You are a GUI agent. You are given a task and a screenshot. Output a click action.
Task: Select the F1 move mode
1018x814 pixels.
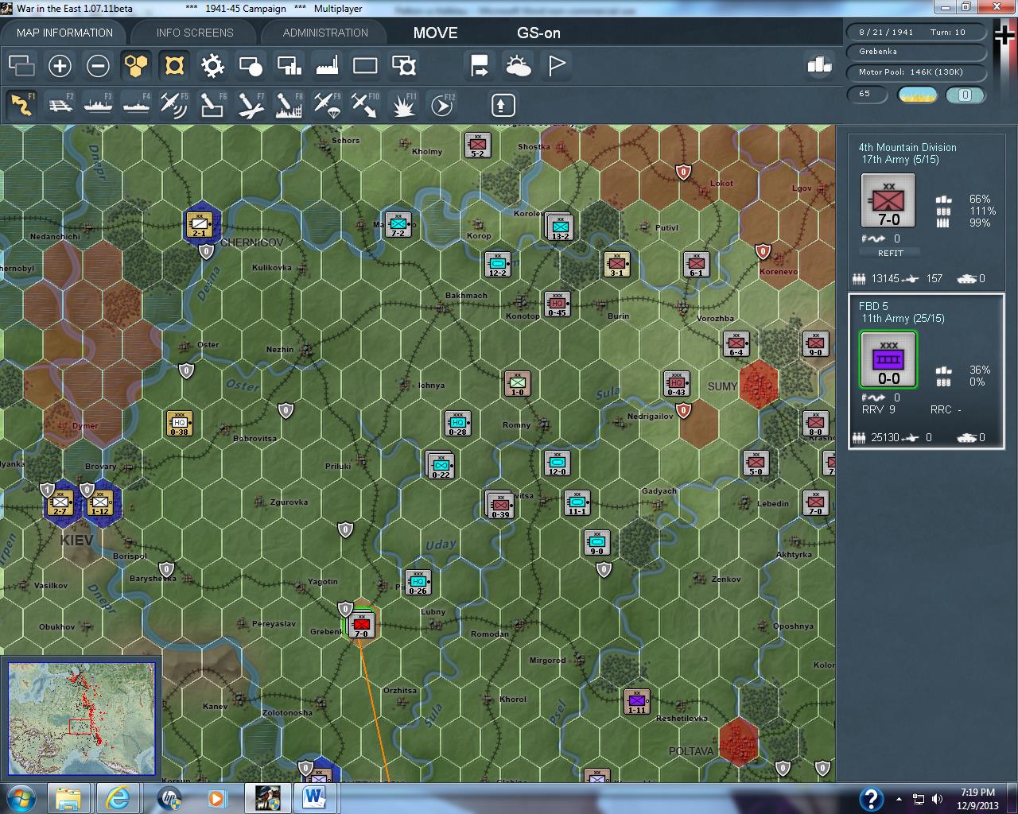coord(21,105)
